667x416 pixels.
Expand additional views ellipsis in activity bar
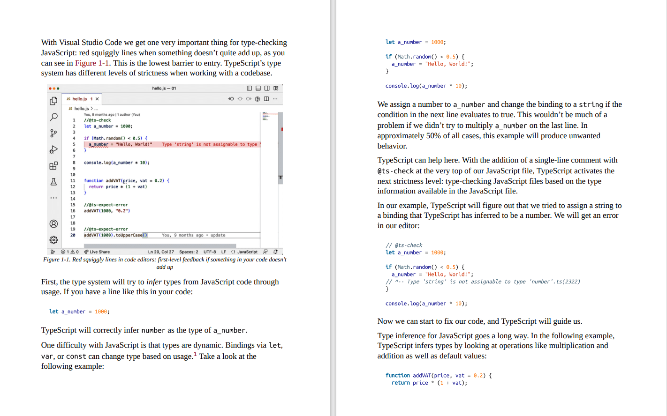click(x=53, y=198)
